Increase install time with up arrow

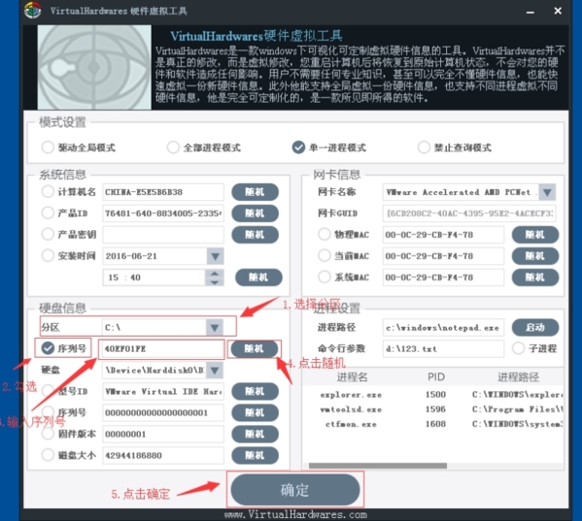214,274
